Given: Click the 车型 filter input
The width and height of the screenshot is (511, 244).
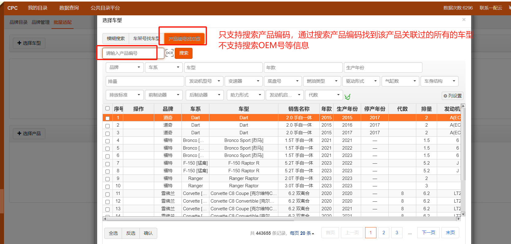Looking at the screenshot, I should coord(223,67).
